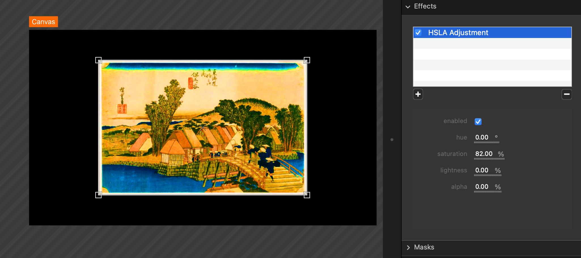Viewport: 581px width, 258px height.
Task: Toggle the enabled checkbox for the effect
Action: [478, 122]
